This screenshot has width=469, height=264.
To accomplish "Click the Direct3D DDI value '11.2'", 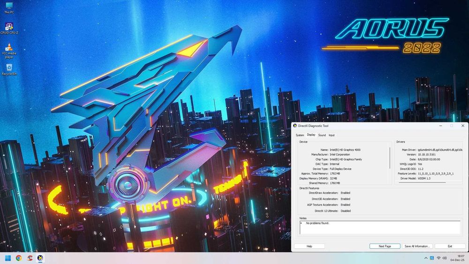I will (420, 169).
